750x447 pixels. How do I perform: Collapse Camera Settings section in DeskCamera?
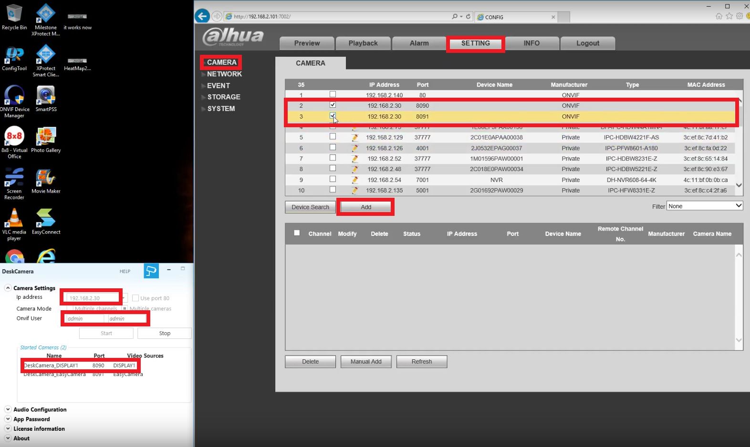pyautogui.click(x=8, y=288)
